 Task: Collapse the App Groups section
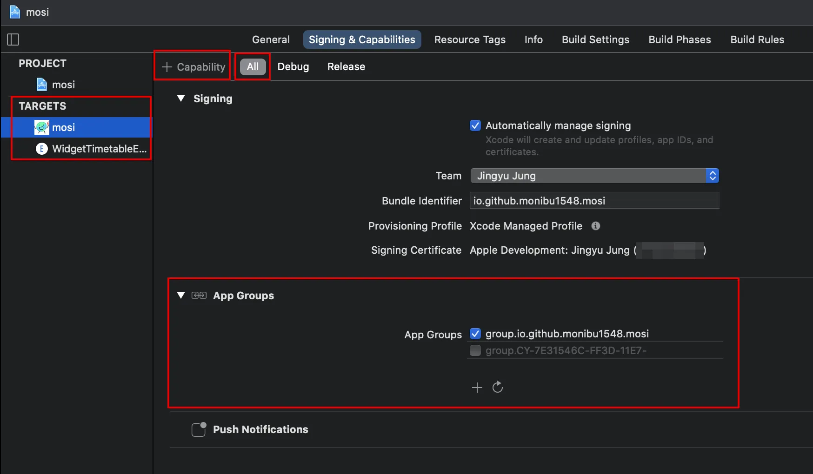pyautogui.click(x=181, y=296)
